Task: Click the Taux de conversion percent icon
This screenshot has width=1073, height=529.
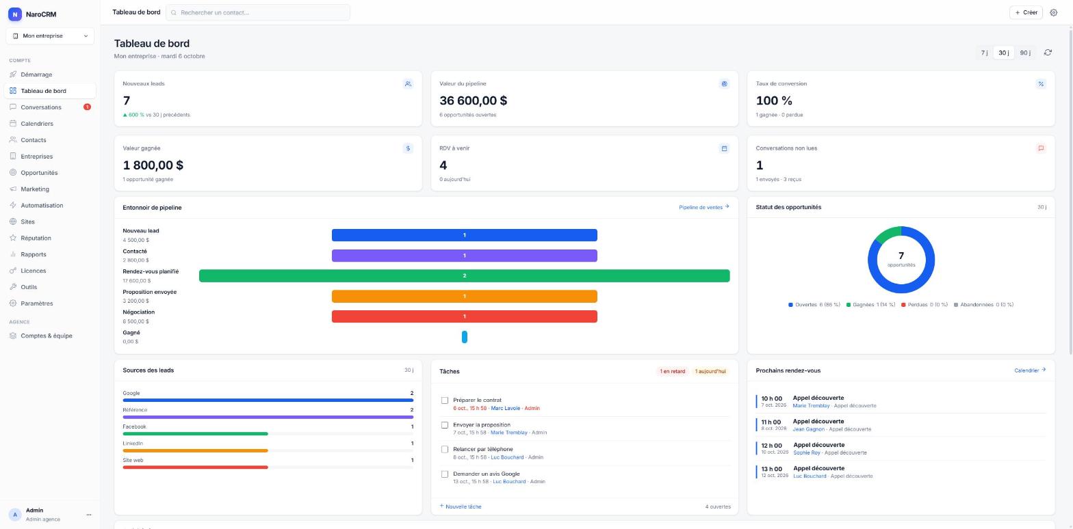Action: click(1041, 84)
